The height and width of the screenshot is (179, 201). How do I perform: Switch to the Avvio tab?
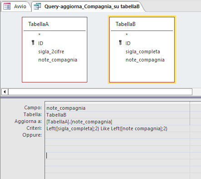pyautogui.click(x=15, y=6)
